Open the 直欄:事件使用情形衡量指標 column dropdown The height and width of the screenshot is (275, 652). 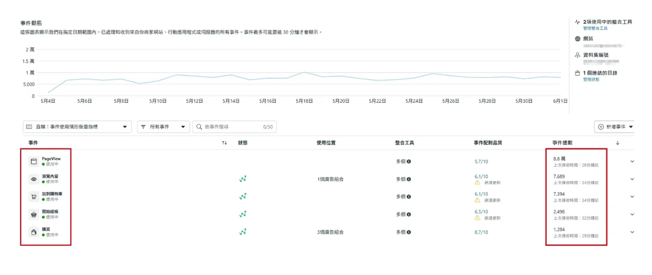[x=77, y=127]
